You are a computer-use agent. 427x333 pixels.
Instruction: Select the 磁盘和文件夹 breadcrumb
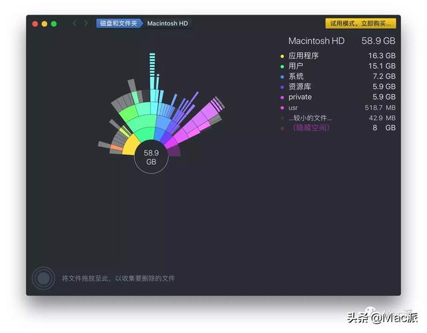119,23
